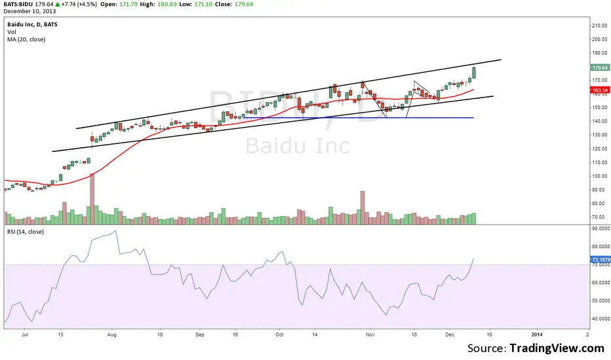
Task: Click the tall red volume bar before November
Action: point(363,207)
